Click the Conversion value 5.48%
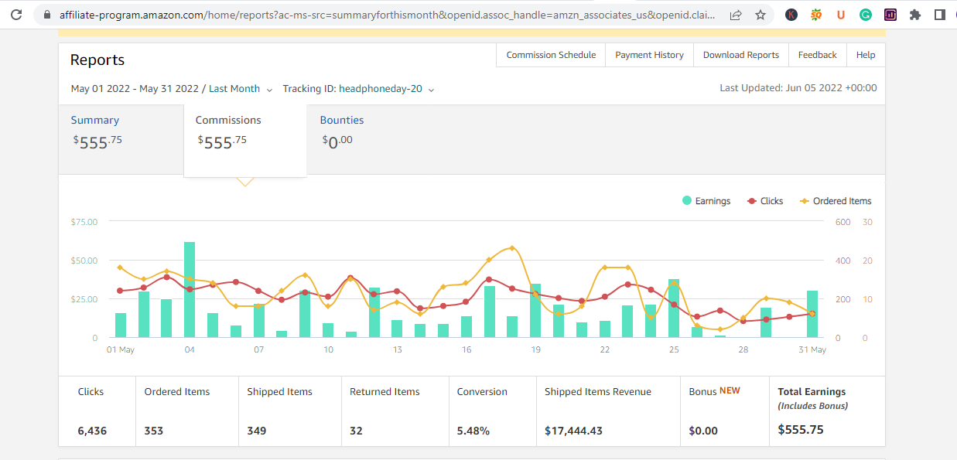The image size is (957, 460). click(x=473, y=431)
